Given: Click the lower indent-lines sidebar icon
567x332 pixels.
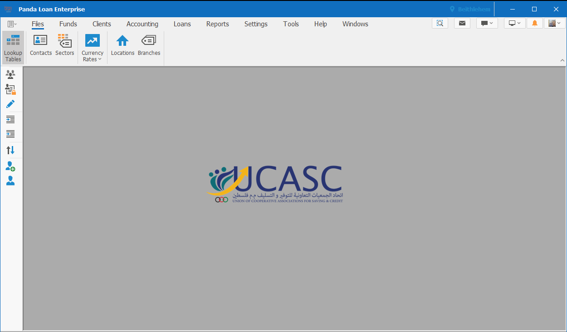Looking at the screenshot, I should coord(10,134).
